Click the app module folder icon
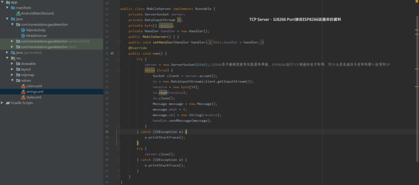 point(8,2)
